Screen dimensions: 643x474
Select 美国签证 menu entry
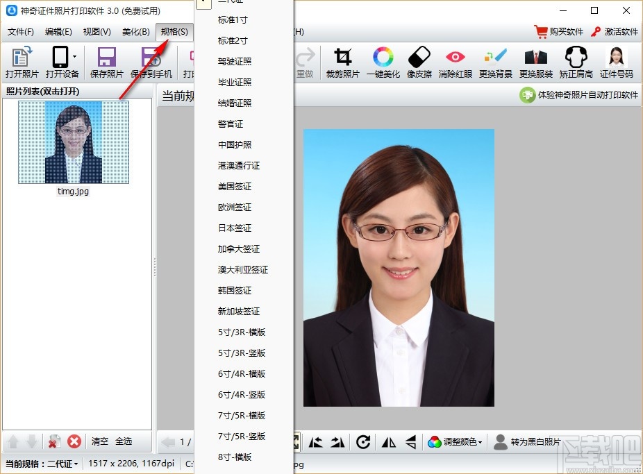pyautogui.click(x=244, y=187)
